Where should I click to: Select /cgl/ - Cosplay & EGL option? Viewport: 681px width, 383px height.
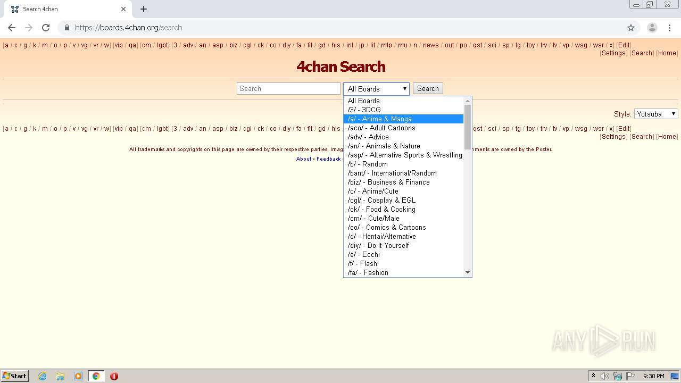pos(403,200)
